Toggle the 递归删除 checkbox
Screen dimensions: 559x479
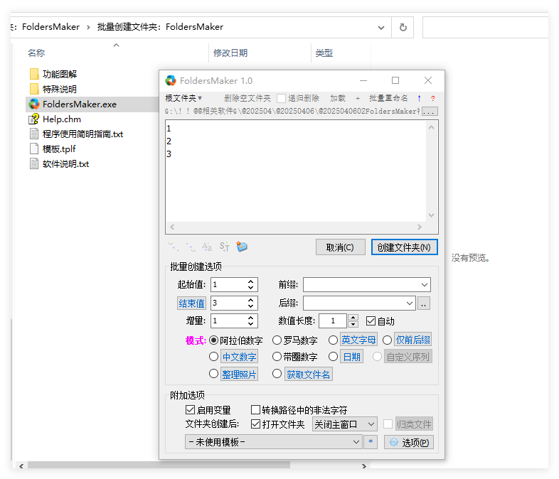(282, 98)
